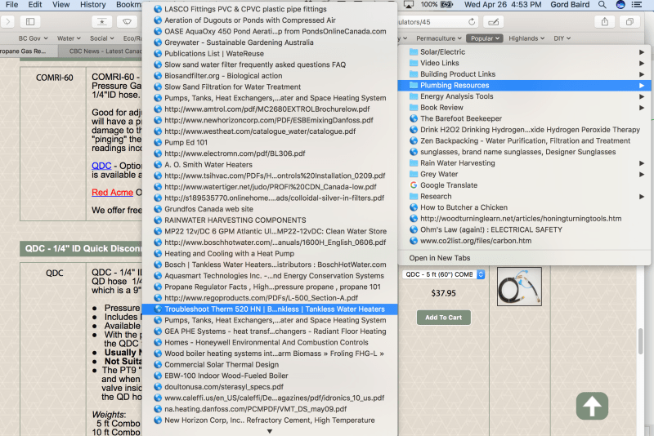Open the History menu
Screen dimensions: 654x436
coord(92,5)
